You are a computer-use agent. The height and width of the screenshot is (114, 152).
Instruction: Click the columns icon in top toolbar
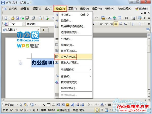point(126,18)
